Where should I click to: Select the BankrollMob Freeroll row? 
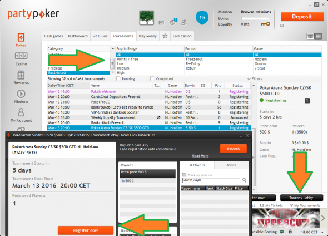coord(148,122)
